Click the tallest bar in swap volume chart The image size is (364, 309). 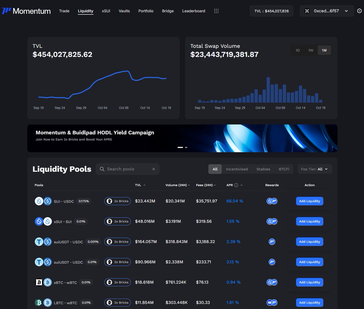pos(268,90)
